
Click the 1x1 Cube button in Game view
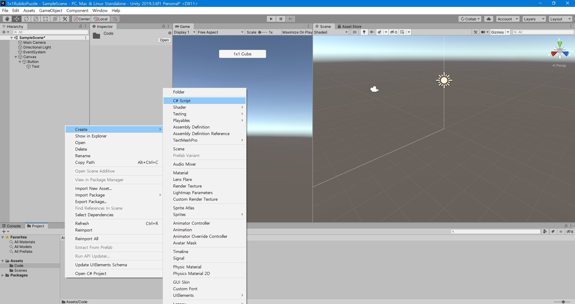pyautogui.click(x=243, y=54)
